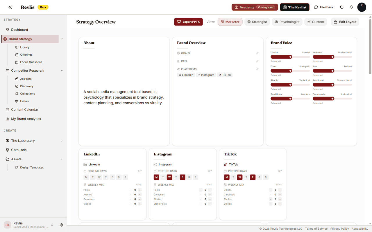
Task: Open The Revlist
Action: pos(295,7)
